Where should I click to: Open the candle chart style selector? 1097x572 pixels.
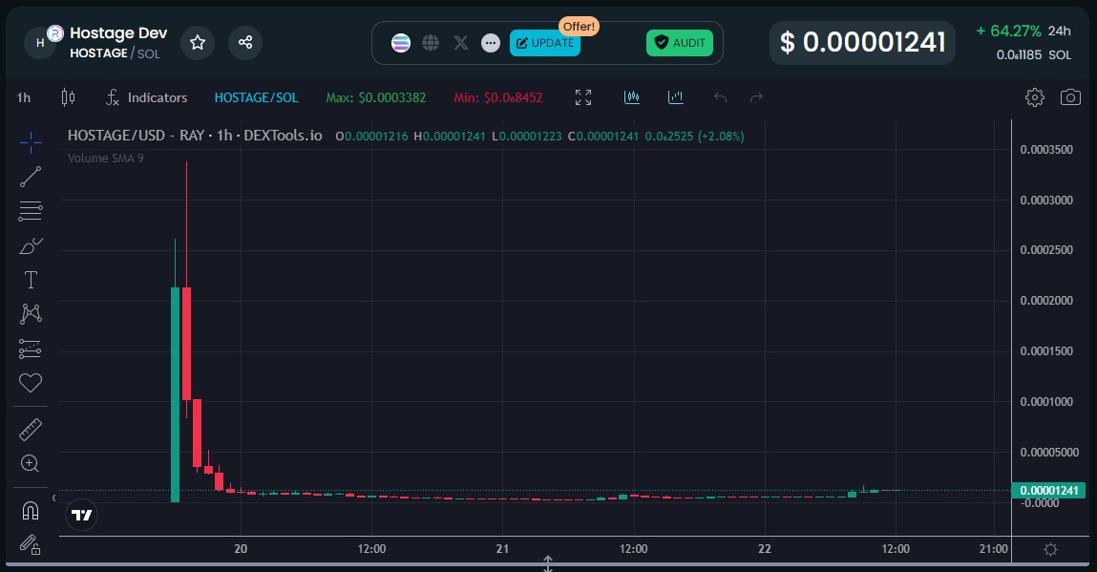[x=68, y=97]
